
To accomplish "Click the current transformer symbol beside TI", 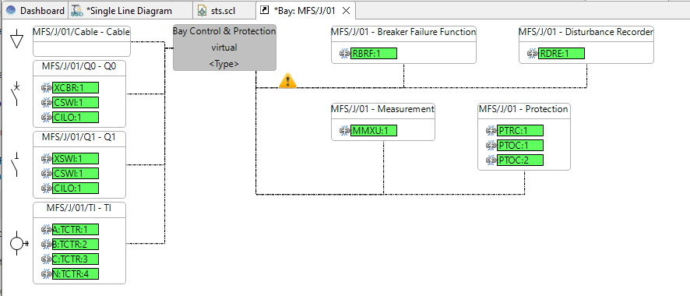I will (x=19, y=243).
